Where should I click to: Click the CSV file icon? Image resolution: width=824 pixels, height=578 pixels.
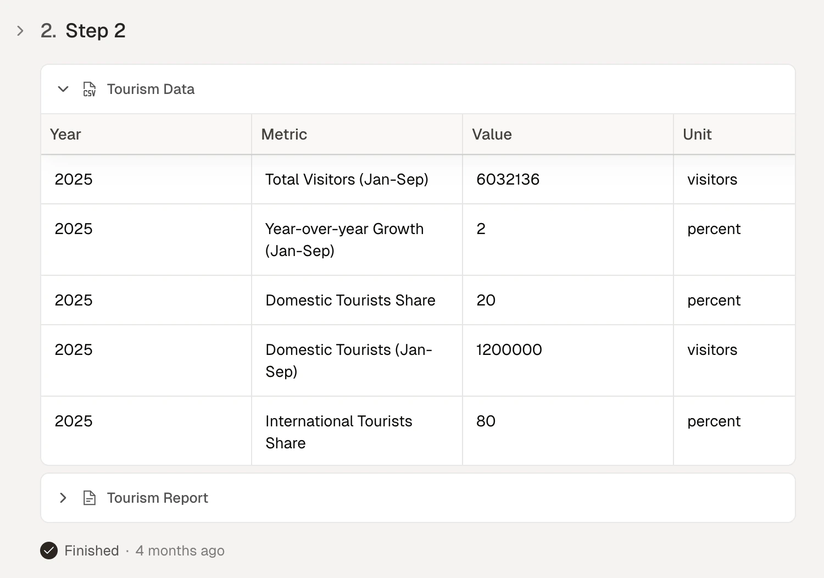89,89
